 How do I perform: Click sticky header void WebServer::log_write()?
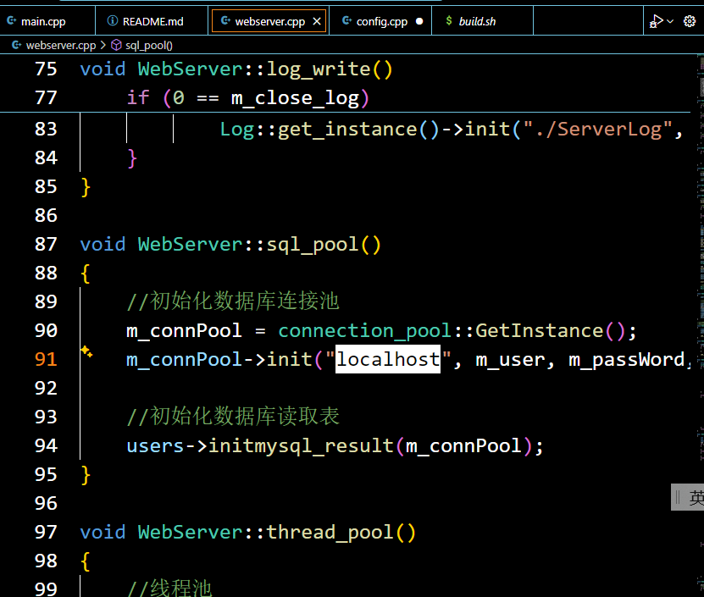(236, 69)
